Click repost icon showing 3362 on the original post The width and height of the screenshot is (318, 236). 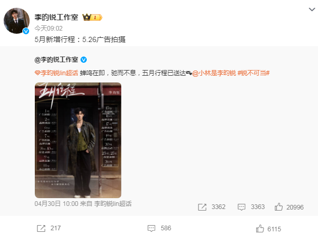coord(202,207)
